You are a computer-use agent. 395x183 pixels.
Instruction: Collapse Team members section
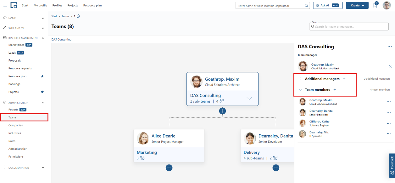coord(300,90)
